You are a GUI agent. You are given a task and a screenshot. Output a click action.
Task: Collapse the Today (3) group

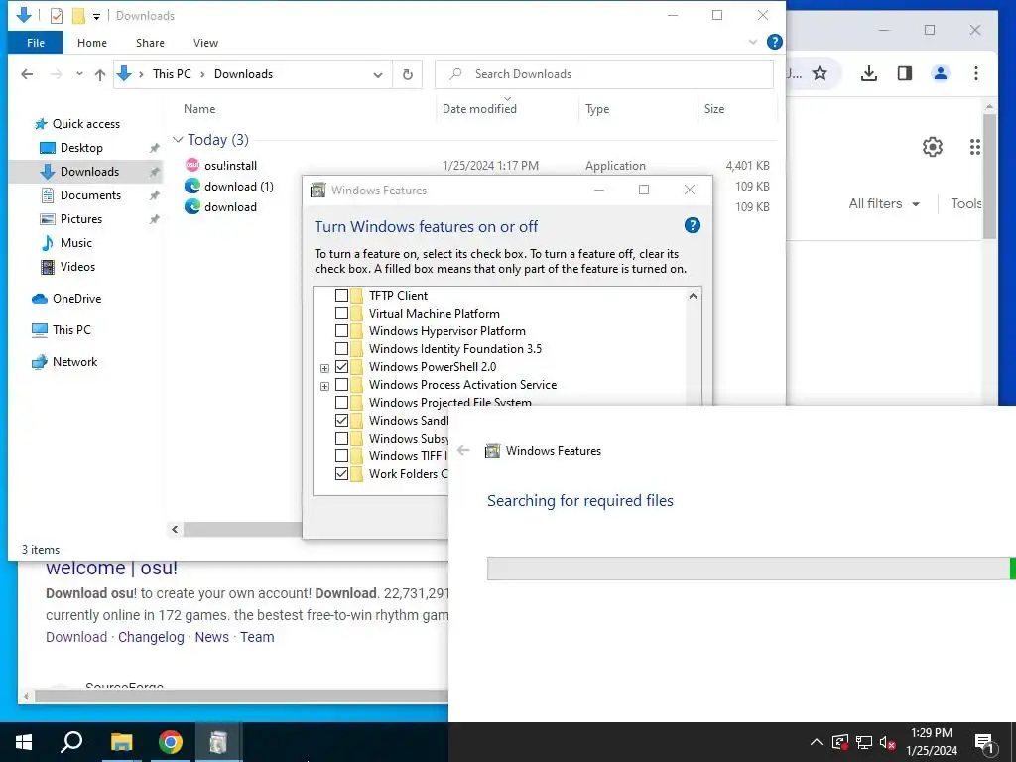click(x=178, y=140)
